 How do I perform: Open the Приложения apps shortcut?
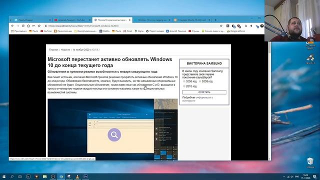pyautogui.click(x=19, y=31)
